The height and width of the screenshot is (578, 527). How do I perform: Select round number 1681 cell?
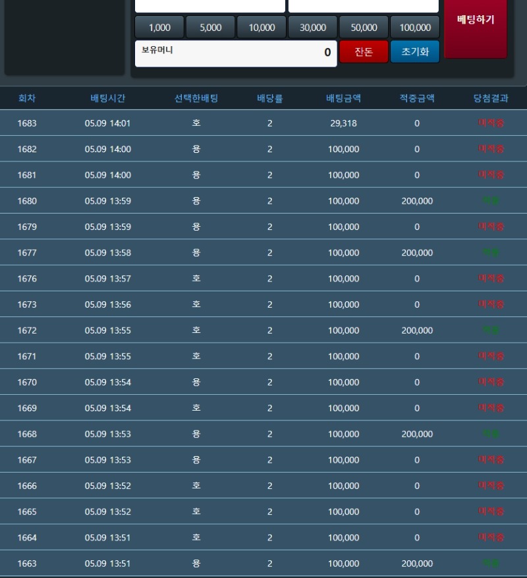pos(27,175)
